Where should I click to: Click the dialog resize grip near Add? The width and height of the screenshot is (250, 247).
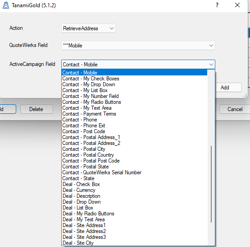245,96
